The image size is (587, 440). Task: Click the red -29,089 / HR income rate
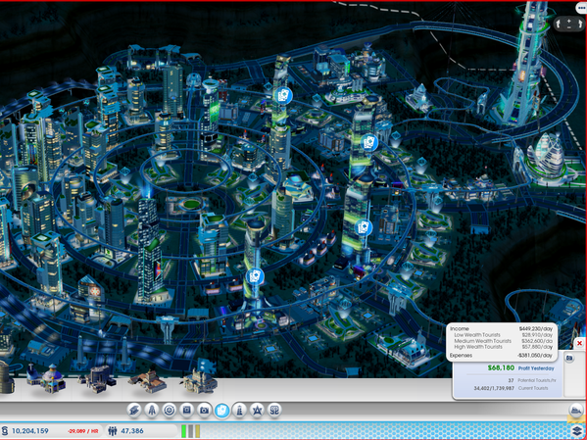pos(83,431)
